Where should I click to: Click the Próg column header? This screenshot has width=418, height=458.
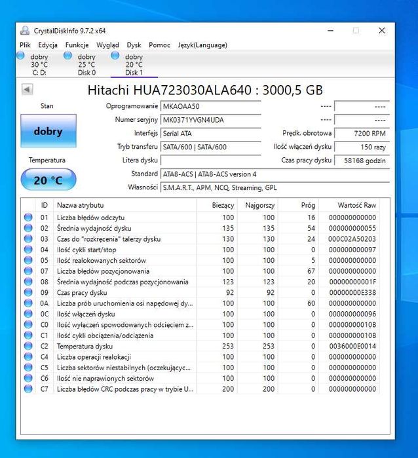point(298,205)
